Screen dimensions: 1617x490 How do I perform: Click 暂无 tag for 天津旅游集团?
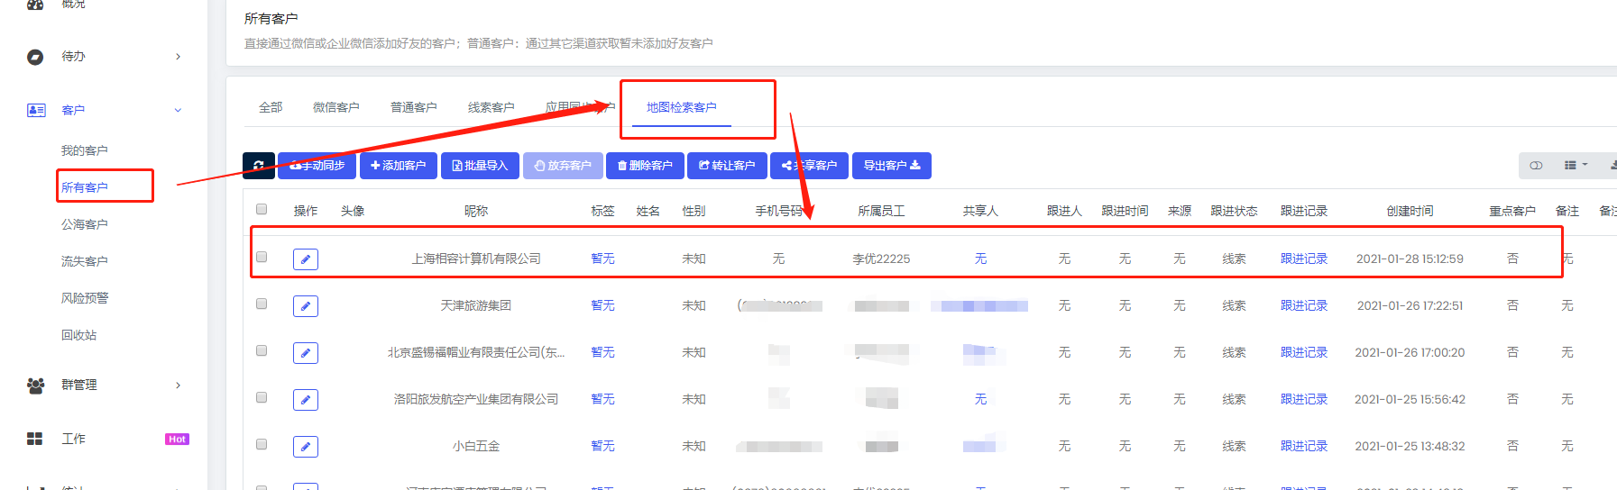click(602, 305)
